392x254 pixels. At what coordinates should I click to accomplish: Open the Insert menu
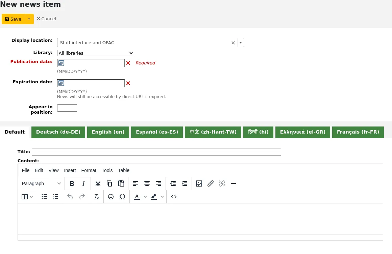pyautogui.click(x=70, y=170)
